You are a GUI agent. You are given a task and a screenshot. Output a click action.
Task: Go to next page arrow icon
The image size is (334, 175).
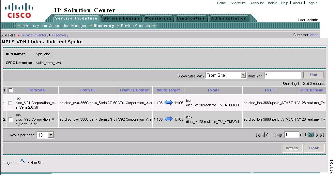(x=317, y=135)
